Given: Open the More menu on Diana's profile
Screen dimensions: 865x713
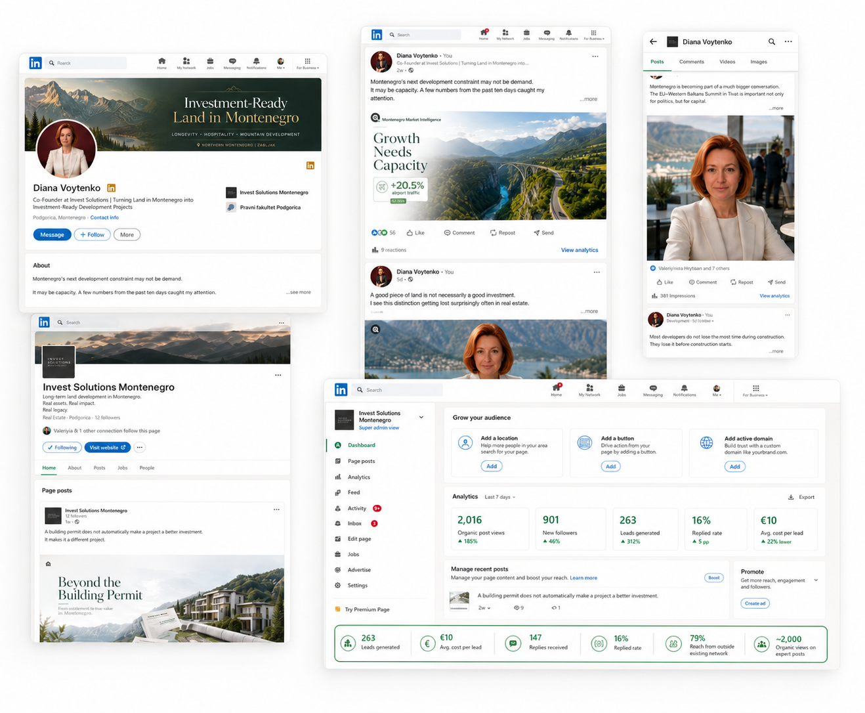Looking at the screenshot, I should (x=127, y=234).
